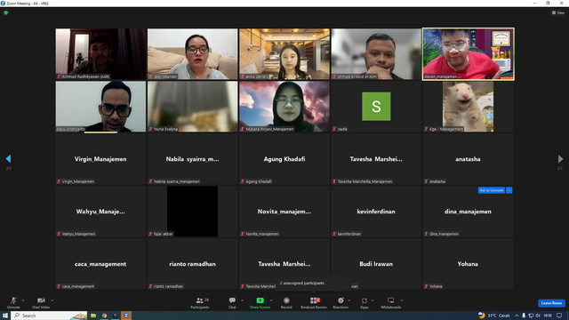Start recording with Record icon
Image resolution: width=569 pixels, height=320 pixels.
[x=286, y=300]
